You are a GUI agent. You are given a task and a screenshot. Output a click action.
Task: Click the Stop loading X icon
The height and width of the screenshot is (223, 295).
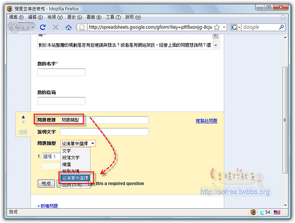coord(55,27)
